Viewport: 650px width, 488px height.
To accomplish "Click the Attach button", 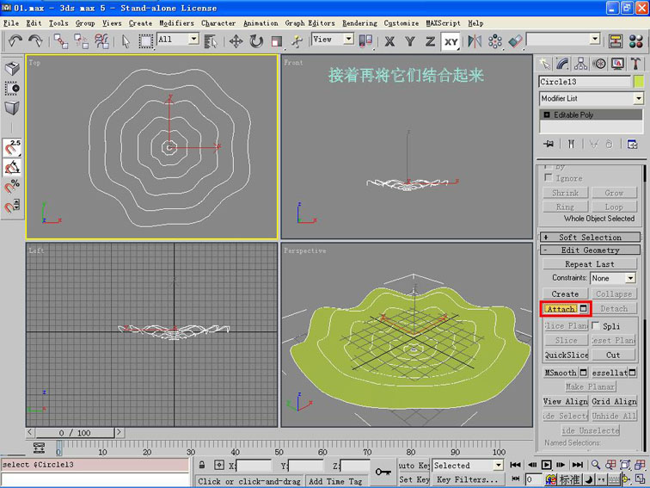I will [561, 309].
